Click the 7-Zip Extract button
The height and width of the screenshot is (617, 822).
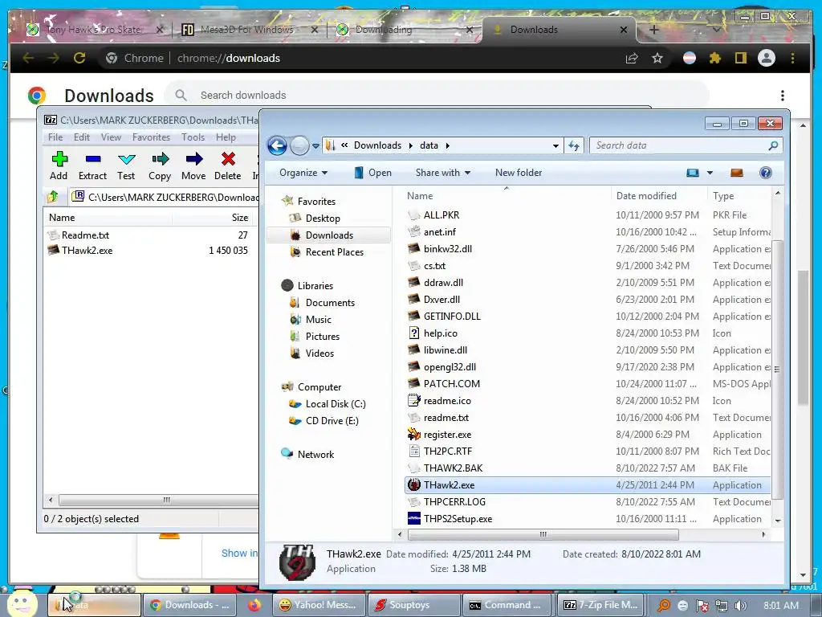[93, 165]
